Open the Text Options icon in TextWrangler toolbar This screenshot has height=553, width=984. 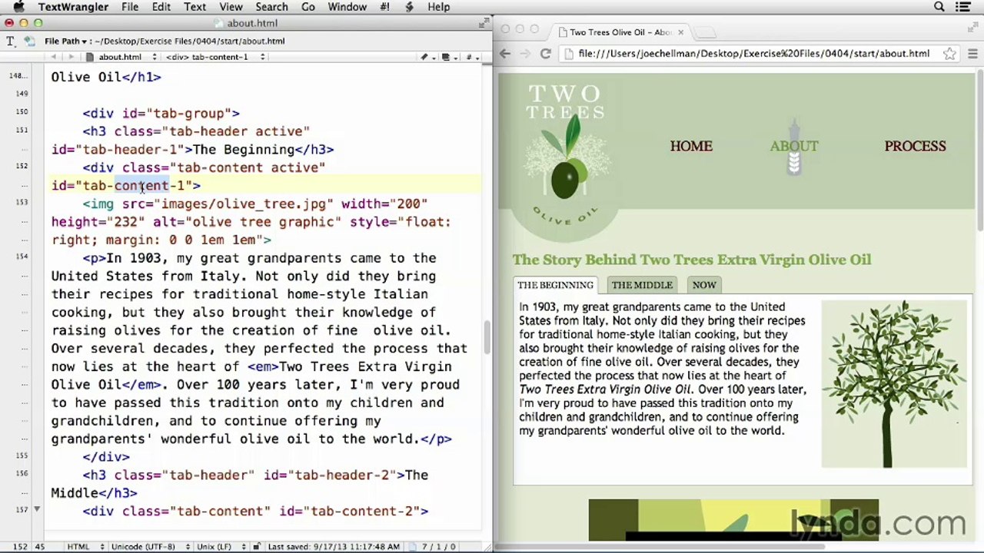coord(11,41)
